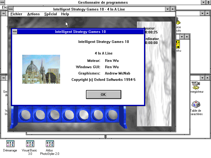Screen dimensions: 211x158
Task: Drop a piece in the fourth board column
Action: coord(69,115)
